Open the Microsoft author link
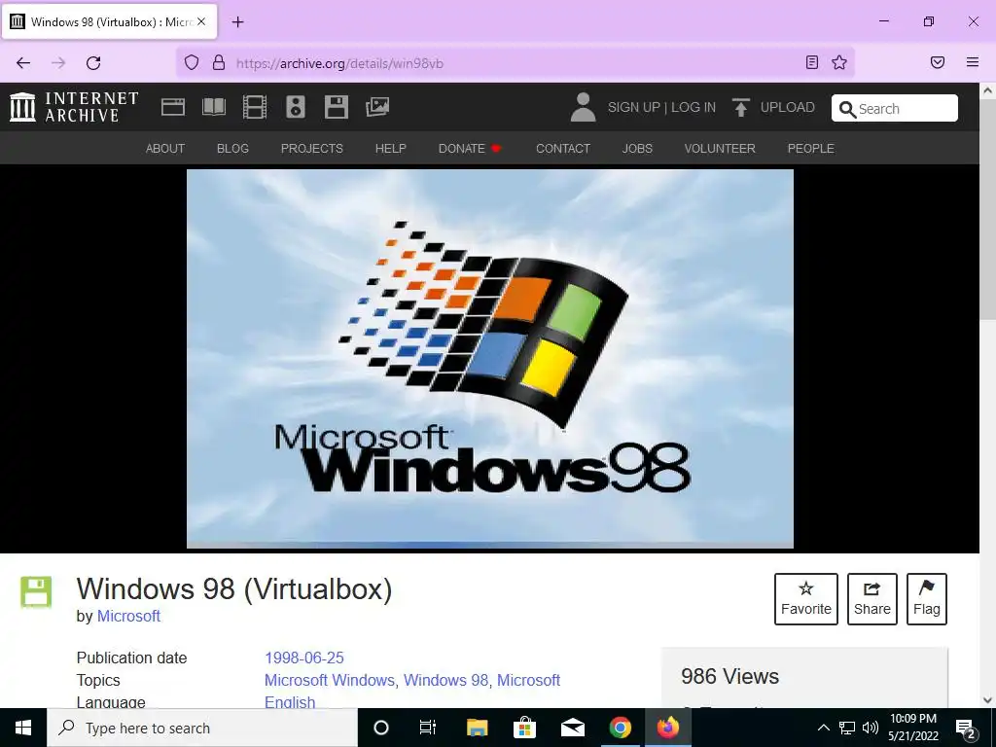Image resolution: width=996 pixels, height=747 pixels. tap(128, 616)
